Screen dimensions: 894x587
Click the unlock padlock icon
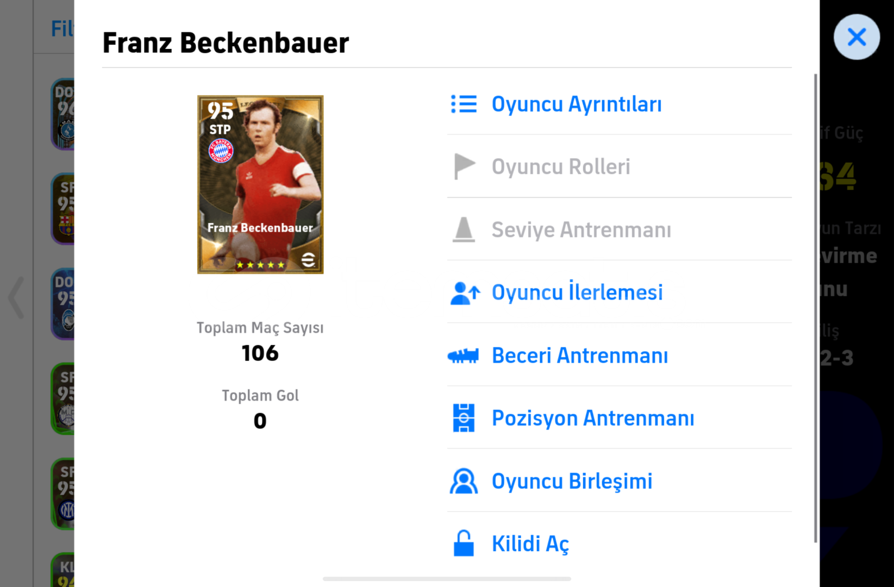click(x=464, y=543)
